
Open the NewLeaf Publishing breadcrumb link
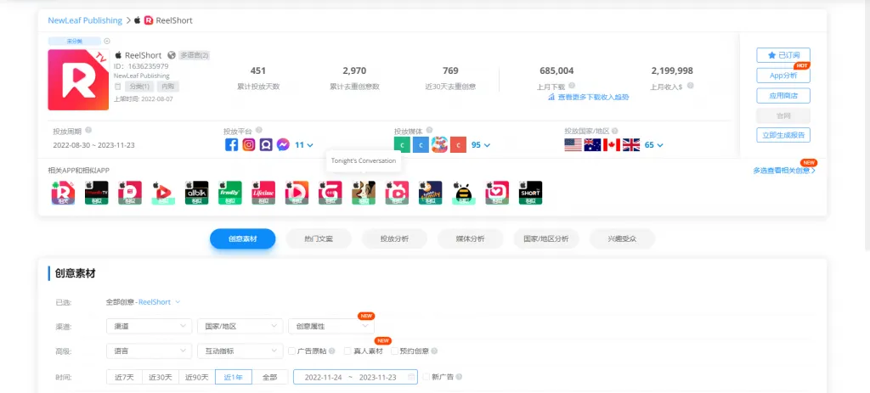85,20
